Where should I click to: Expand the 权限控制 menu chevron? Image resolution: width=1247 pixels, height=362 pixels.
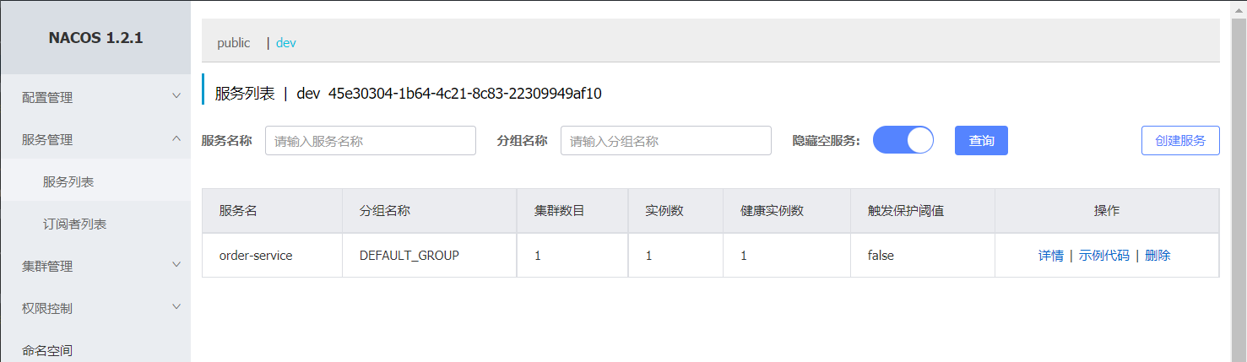[x=176, y=307]
